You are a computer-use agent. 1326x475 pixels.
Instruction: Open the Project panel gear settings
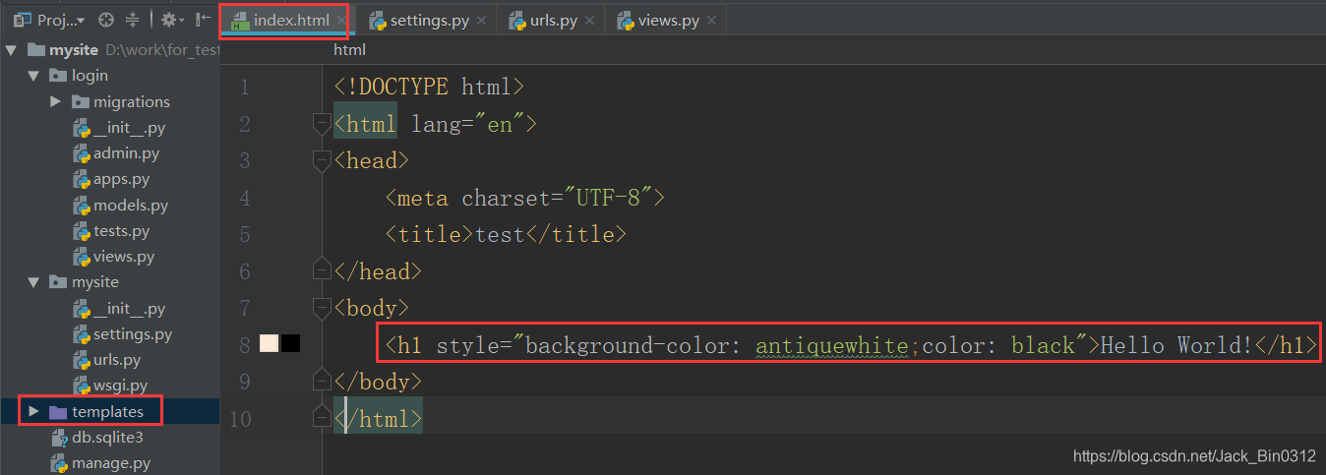(x=171, y=20)
